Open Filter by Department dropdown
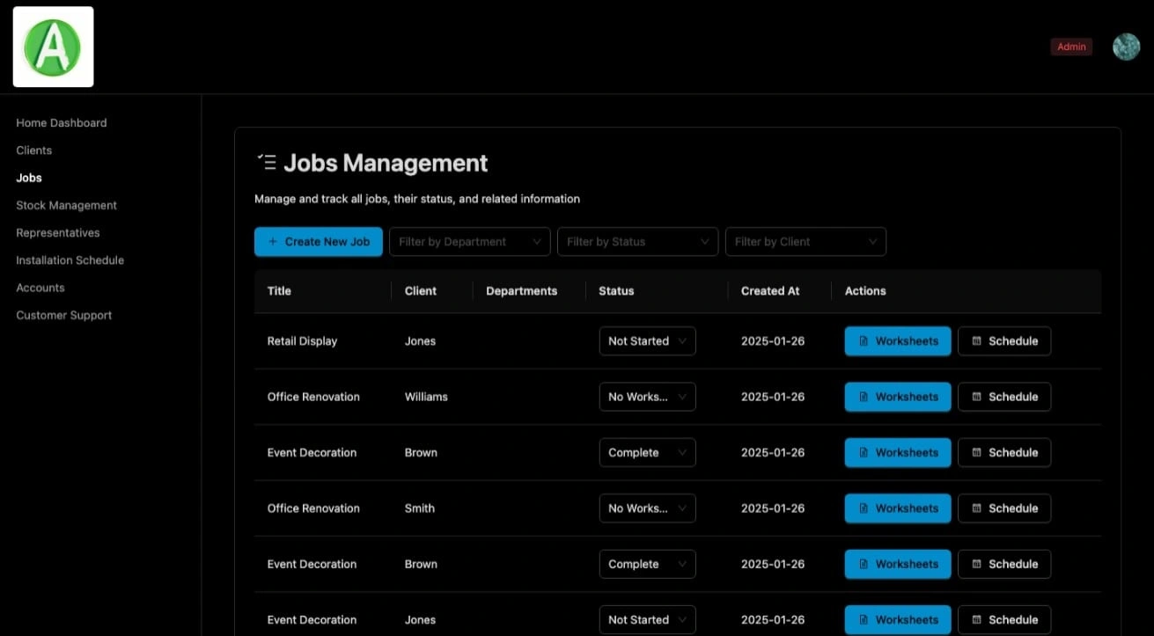The height and width of the screenshot is (636, 1154). (470, 242)
